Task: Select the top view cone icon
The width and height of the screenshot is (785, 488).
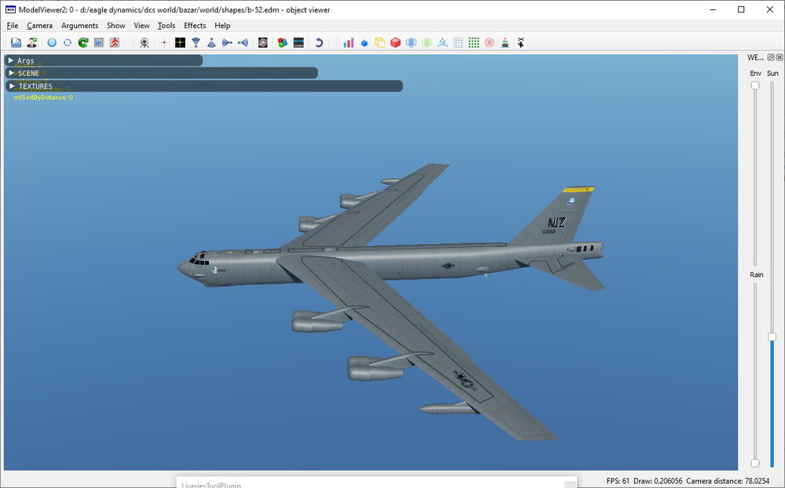Action: pos(195,42)
